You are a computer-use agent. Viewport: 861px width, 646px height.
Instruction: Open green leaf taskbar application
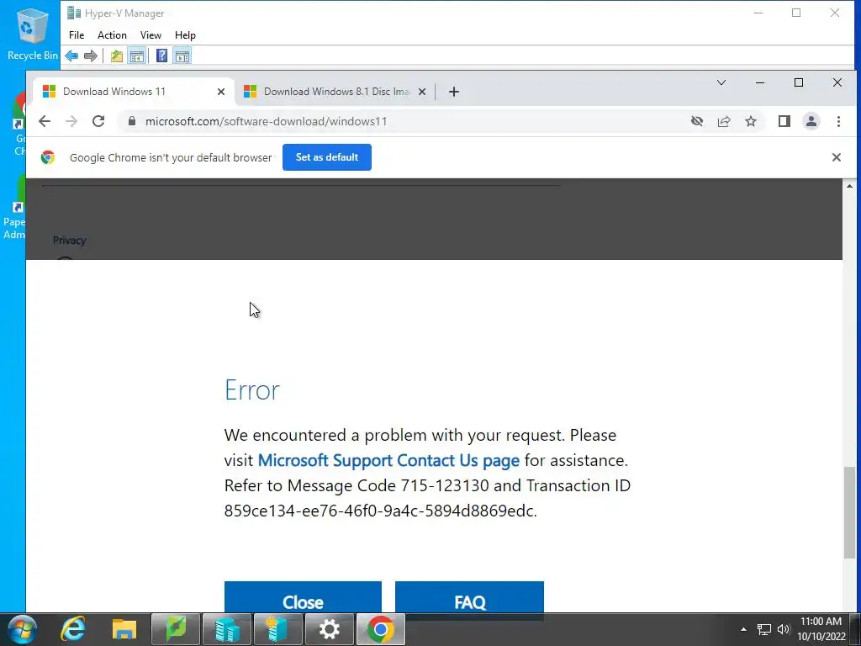(x=176, y=629)
